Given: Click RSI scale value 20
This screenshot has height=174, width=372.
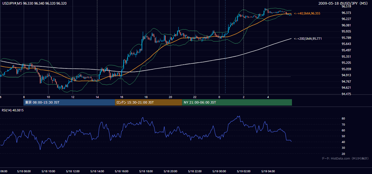Looking at the screenshot, I should tap(343, 154).
